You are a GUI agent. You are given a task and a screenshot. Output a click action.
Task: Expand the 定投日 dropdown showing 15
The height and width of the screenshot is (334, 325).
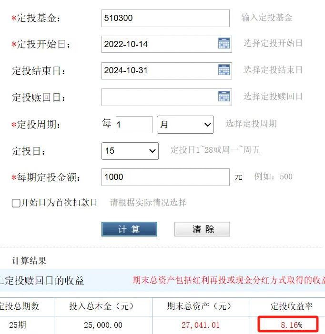pos(130,151)
